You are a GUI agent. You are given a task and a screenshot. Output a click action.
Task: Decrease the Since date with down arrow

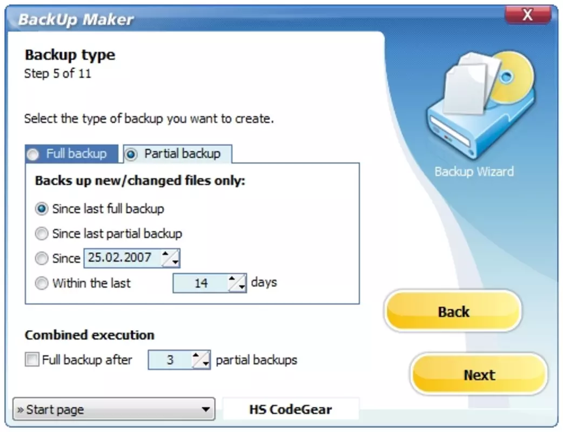175,262
